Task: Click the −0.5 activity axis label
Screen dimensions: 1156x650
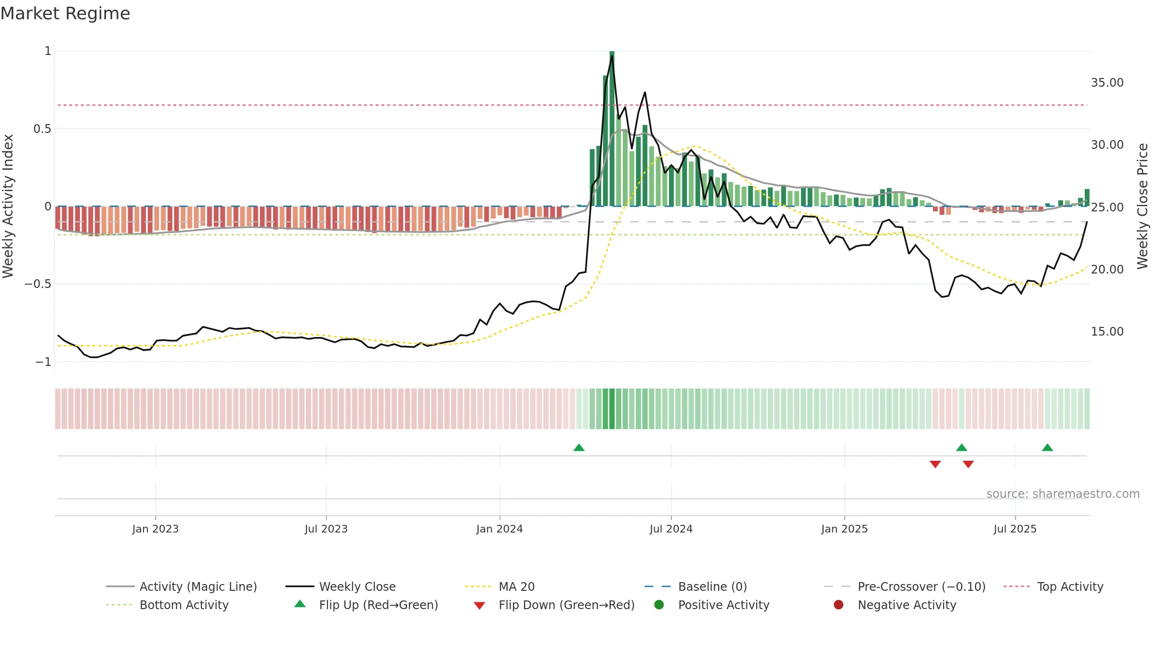Action: pyautogui.click(x=38, y=284)
